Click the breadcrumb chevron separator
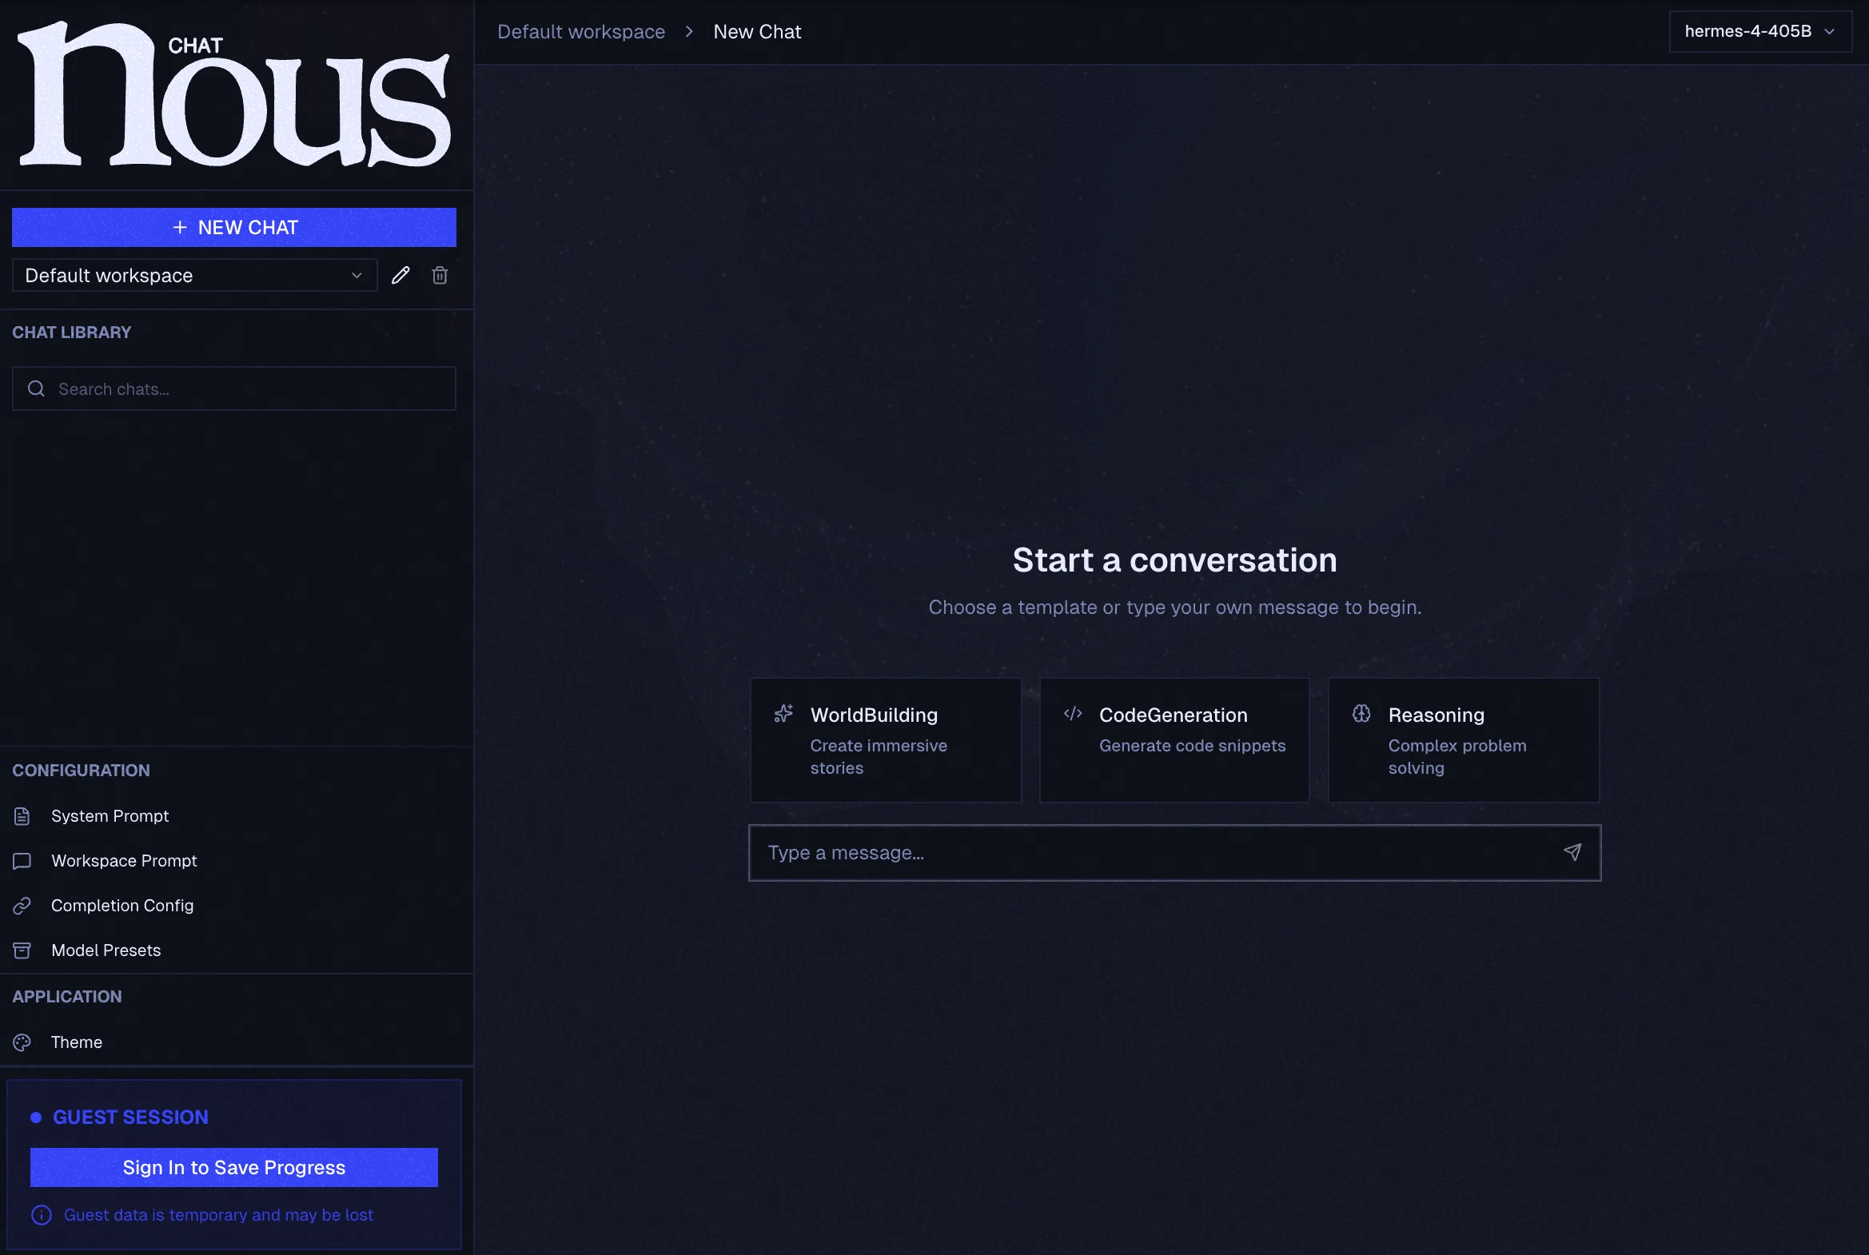Viewport: 1869px width, 1255px height. (x=689, y=32)
